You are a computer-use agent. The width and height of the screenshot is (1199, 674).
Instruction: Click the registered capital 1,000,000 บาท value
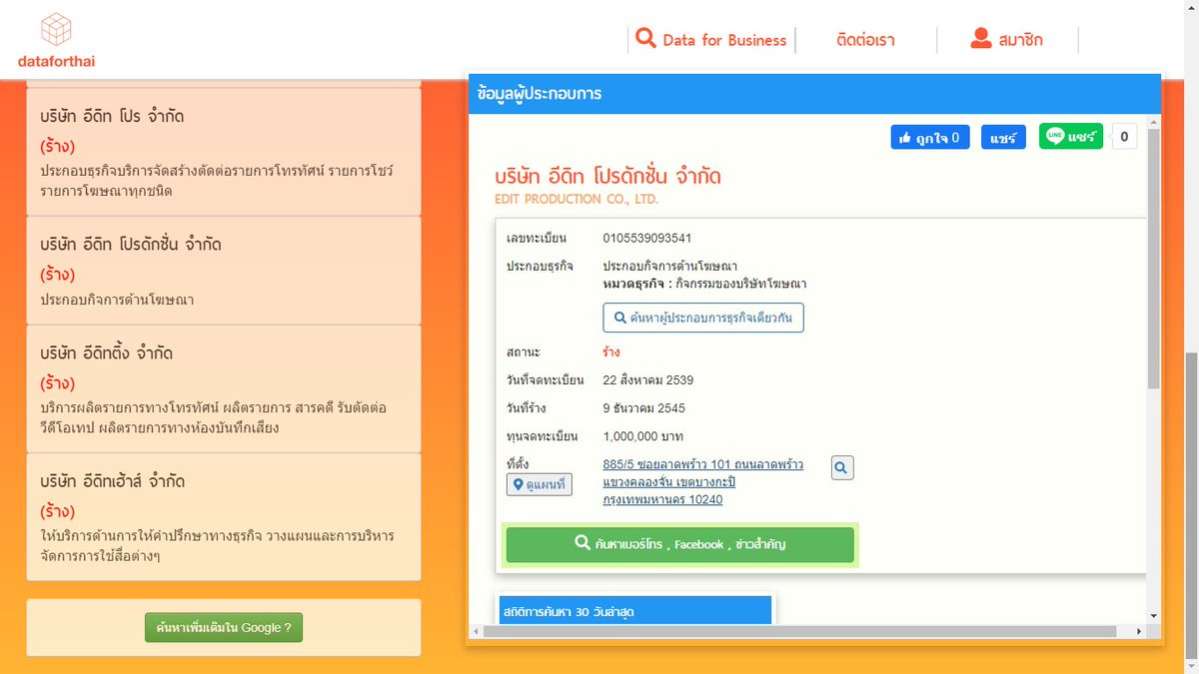[643, 436]
